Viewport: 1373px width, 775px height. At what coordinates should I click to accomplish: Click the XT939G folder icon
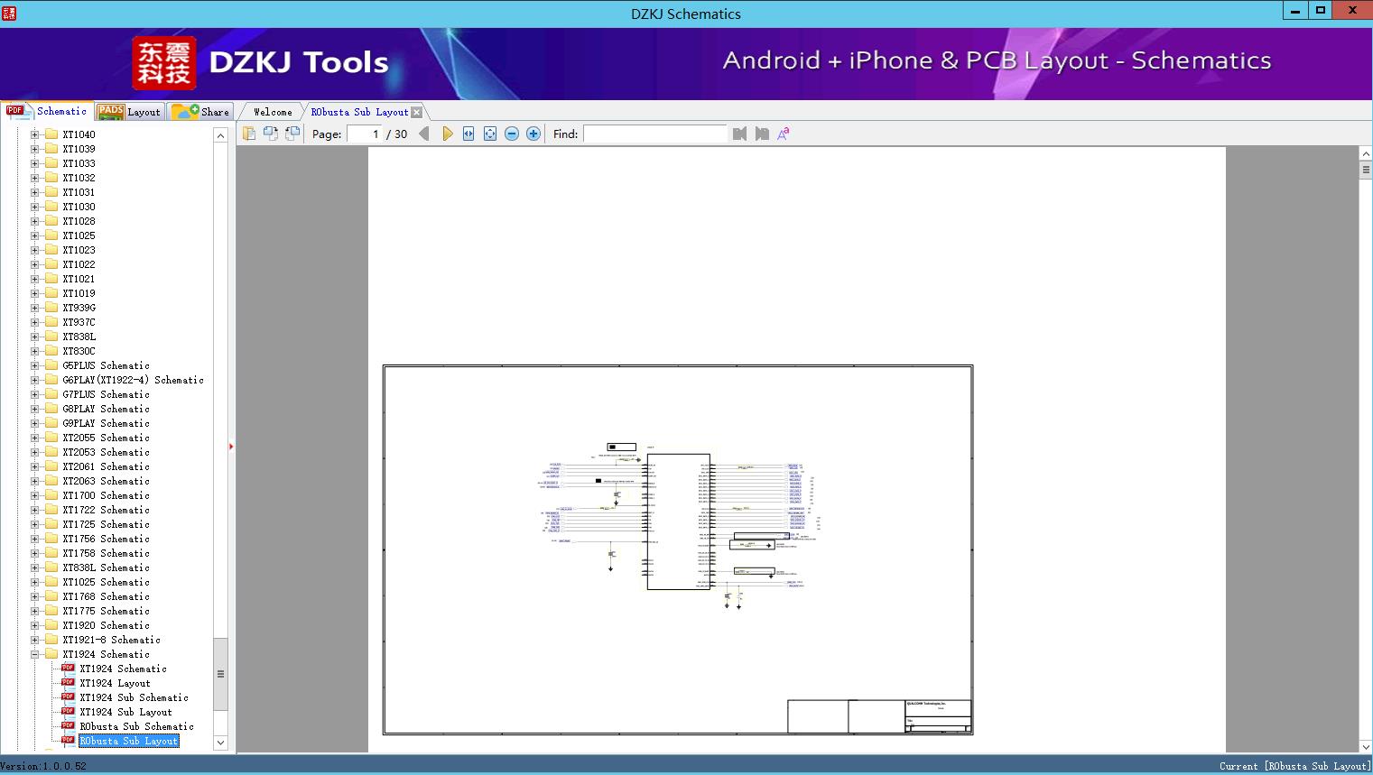point(51,308)
